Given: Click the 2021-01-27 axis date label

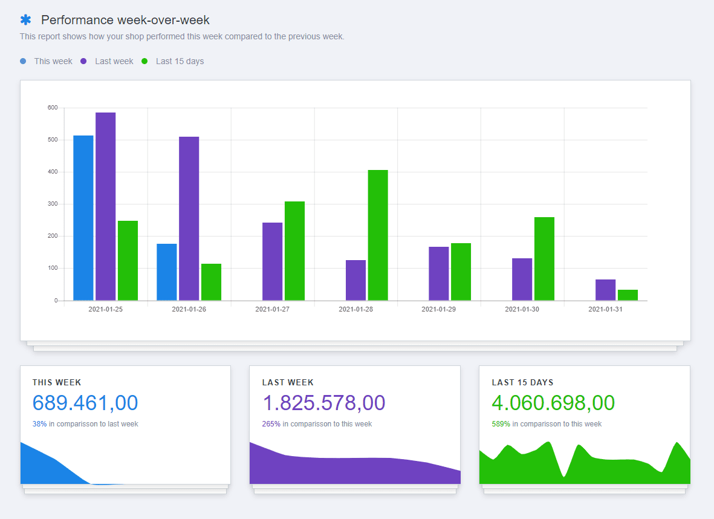Looking at the screenshot, I should point(272,309).
